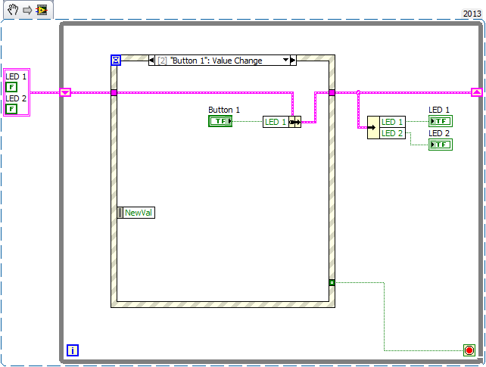The height and width of the screenshot is (367, 486).
Task: Select the "Button 1": Value Change label
Action: point(216,61)
